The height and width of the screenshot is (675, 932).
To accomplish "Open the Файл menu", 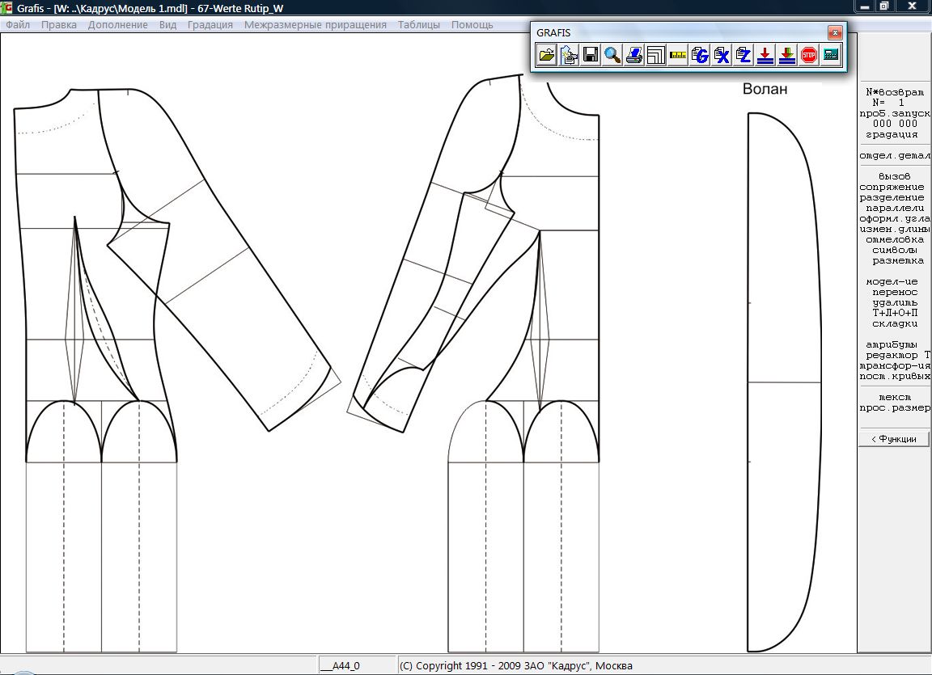I will point(18,25).
